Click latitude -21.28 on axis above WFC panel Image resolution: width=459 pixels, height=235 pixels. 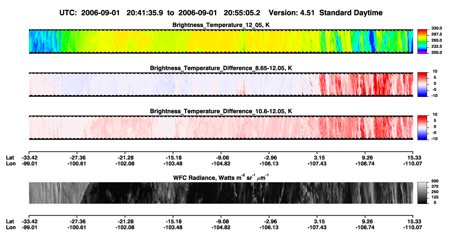pyautogui.click(x=125, y=157)
